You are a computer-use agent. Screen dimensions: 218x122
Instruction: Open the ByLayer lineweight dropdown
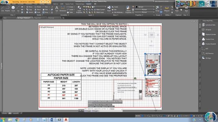pyautogui.click(x=144, y=9)
